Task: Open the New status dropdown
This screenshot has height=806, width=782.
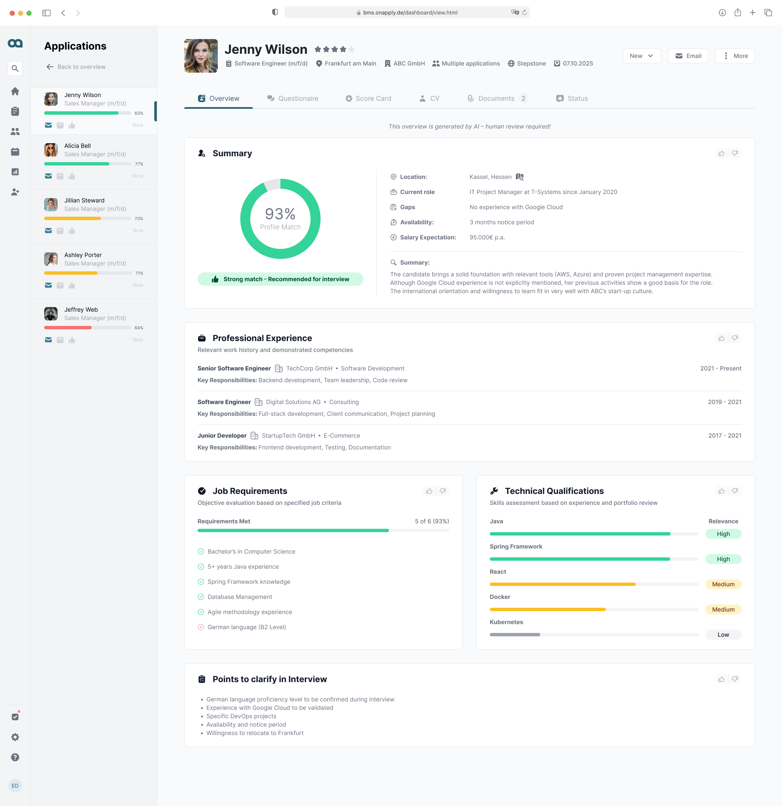Action: [642, 56]
